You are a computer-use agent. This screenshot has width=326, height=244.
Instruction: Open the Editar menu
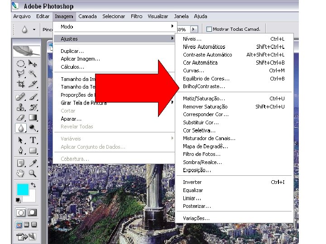(43, 16)
